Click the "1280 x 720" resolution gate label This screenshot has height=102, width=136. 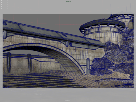(x=68, y=1)
